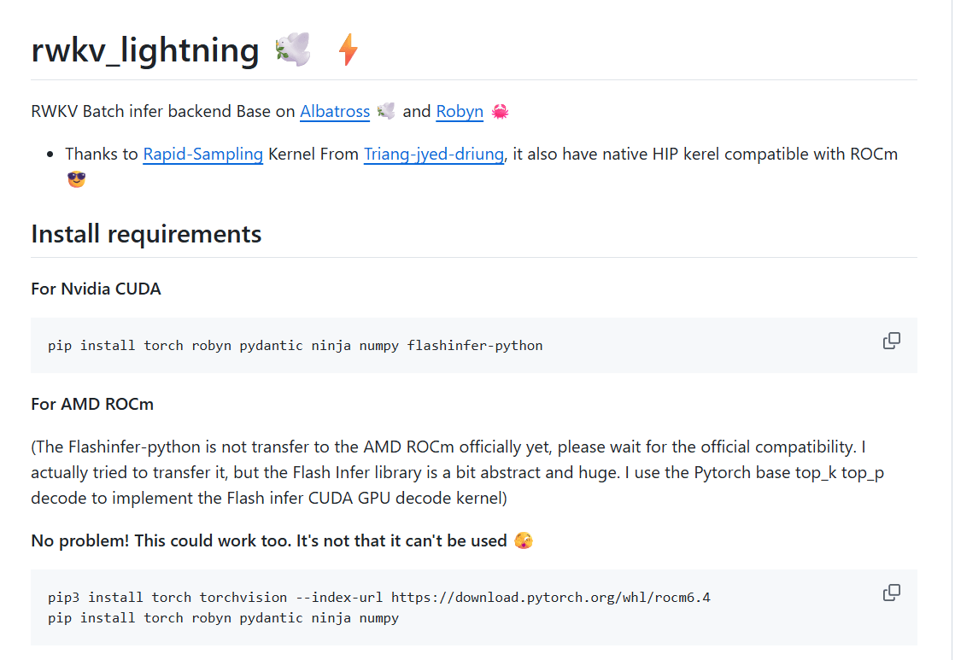Click the For Nvidia CUDA subheading

coord(96,289)
